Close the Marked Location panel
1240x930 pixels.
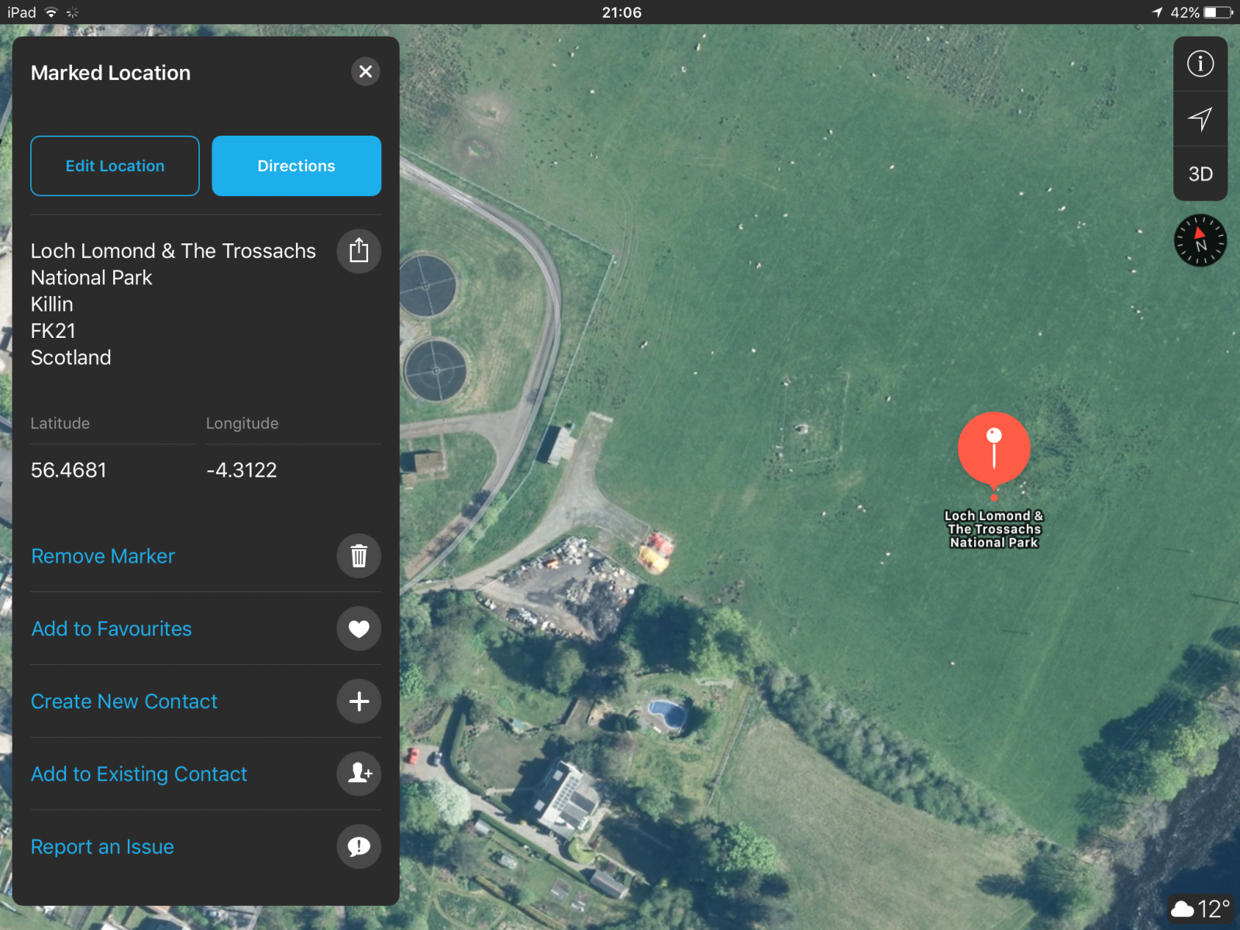coord(366,72)
